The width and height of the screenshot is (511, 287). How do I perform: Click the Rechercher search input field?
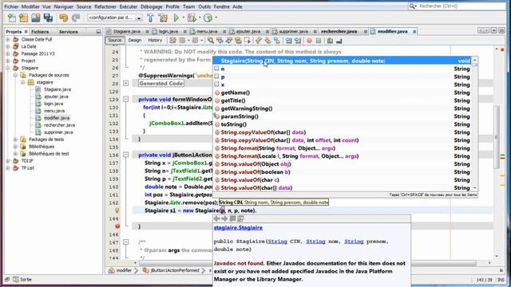tap(461, 6)
